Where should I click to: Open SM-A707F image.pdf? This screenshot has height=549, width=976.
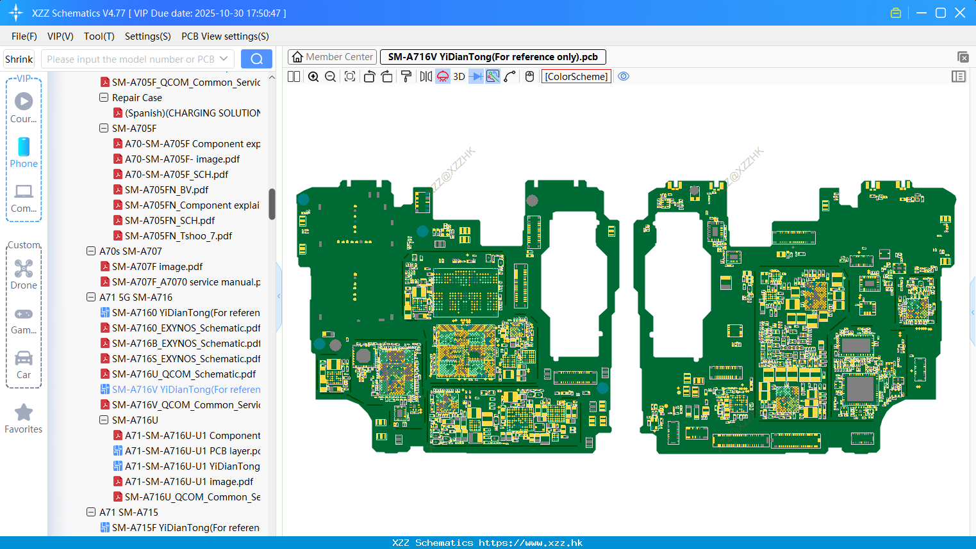tap(157, 267)
